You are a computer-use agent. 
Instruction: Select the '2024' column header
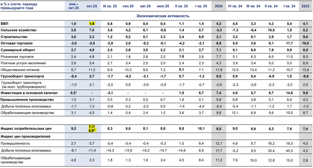pos(218,6)
